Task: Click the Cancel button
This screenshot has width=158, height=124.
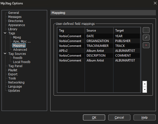Action: click(x=119, y=117)
